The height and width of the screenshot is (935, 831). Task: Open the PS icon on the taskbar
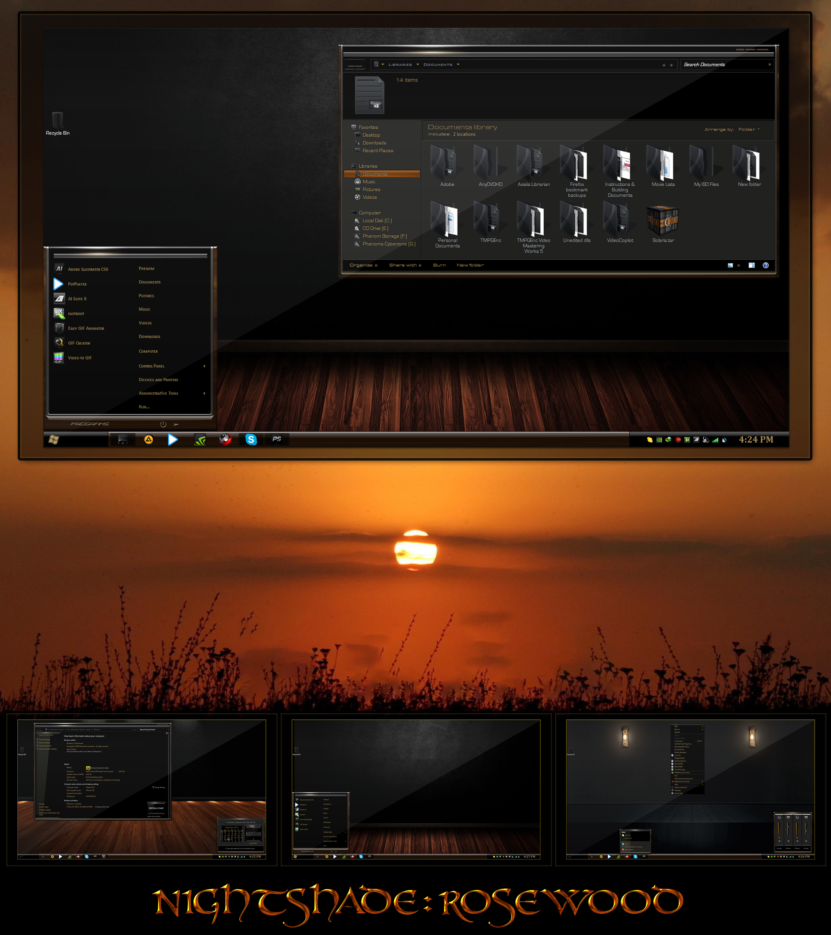[277, 439]
